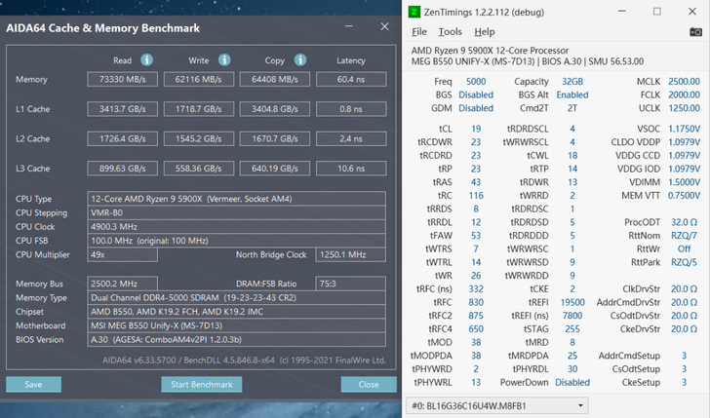The width and height of the screenshot is (710, 418).
Task: Click the Chipset field AMD B550
Action: tap(236, 312)
